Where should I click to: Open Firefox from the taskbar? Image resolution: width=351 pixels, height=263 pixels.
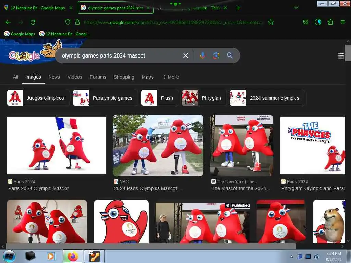coord(73,256)
